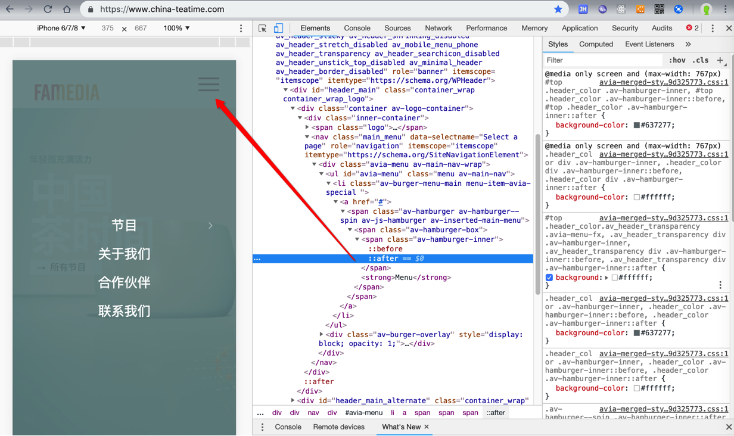Open the 100% zoom dropdown
Viewport: 734px width, 436px height.
[x=176, y=28]
